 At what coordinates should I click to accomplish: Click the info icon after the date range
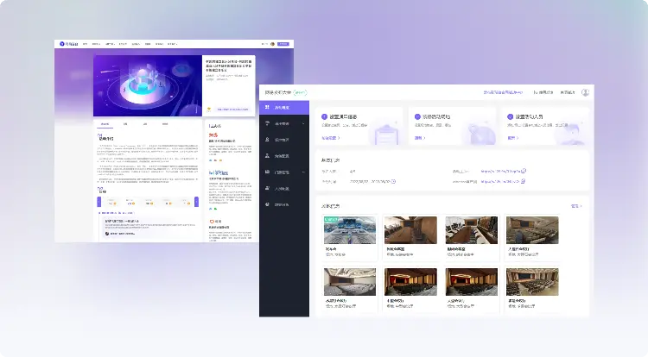tap(393, 181)
